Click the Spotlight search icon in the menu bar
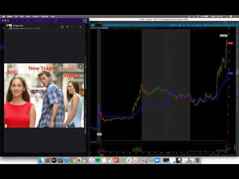This screenshot has width=239, height=179. 227,16
